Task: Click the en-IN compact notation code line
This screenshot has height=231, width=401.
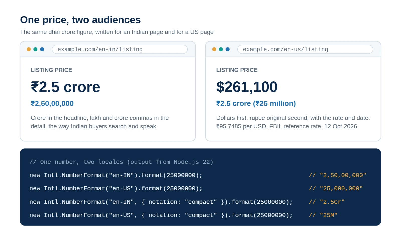Action: (x=161, y=202)
